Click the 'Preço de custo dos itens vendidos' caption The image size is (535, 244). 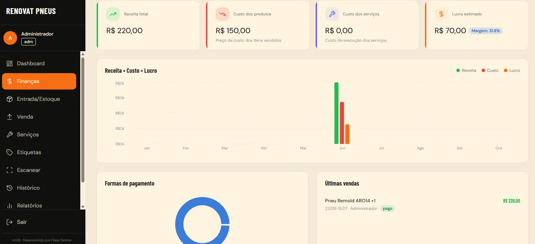click(x=248, y=40)
